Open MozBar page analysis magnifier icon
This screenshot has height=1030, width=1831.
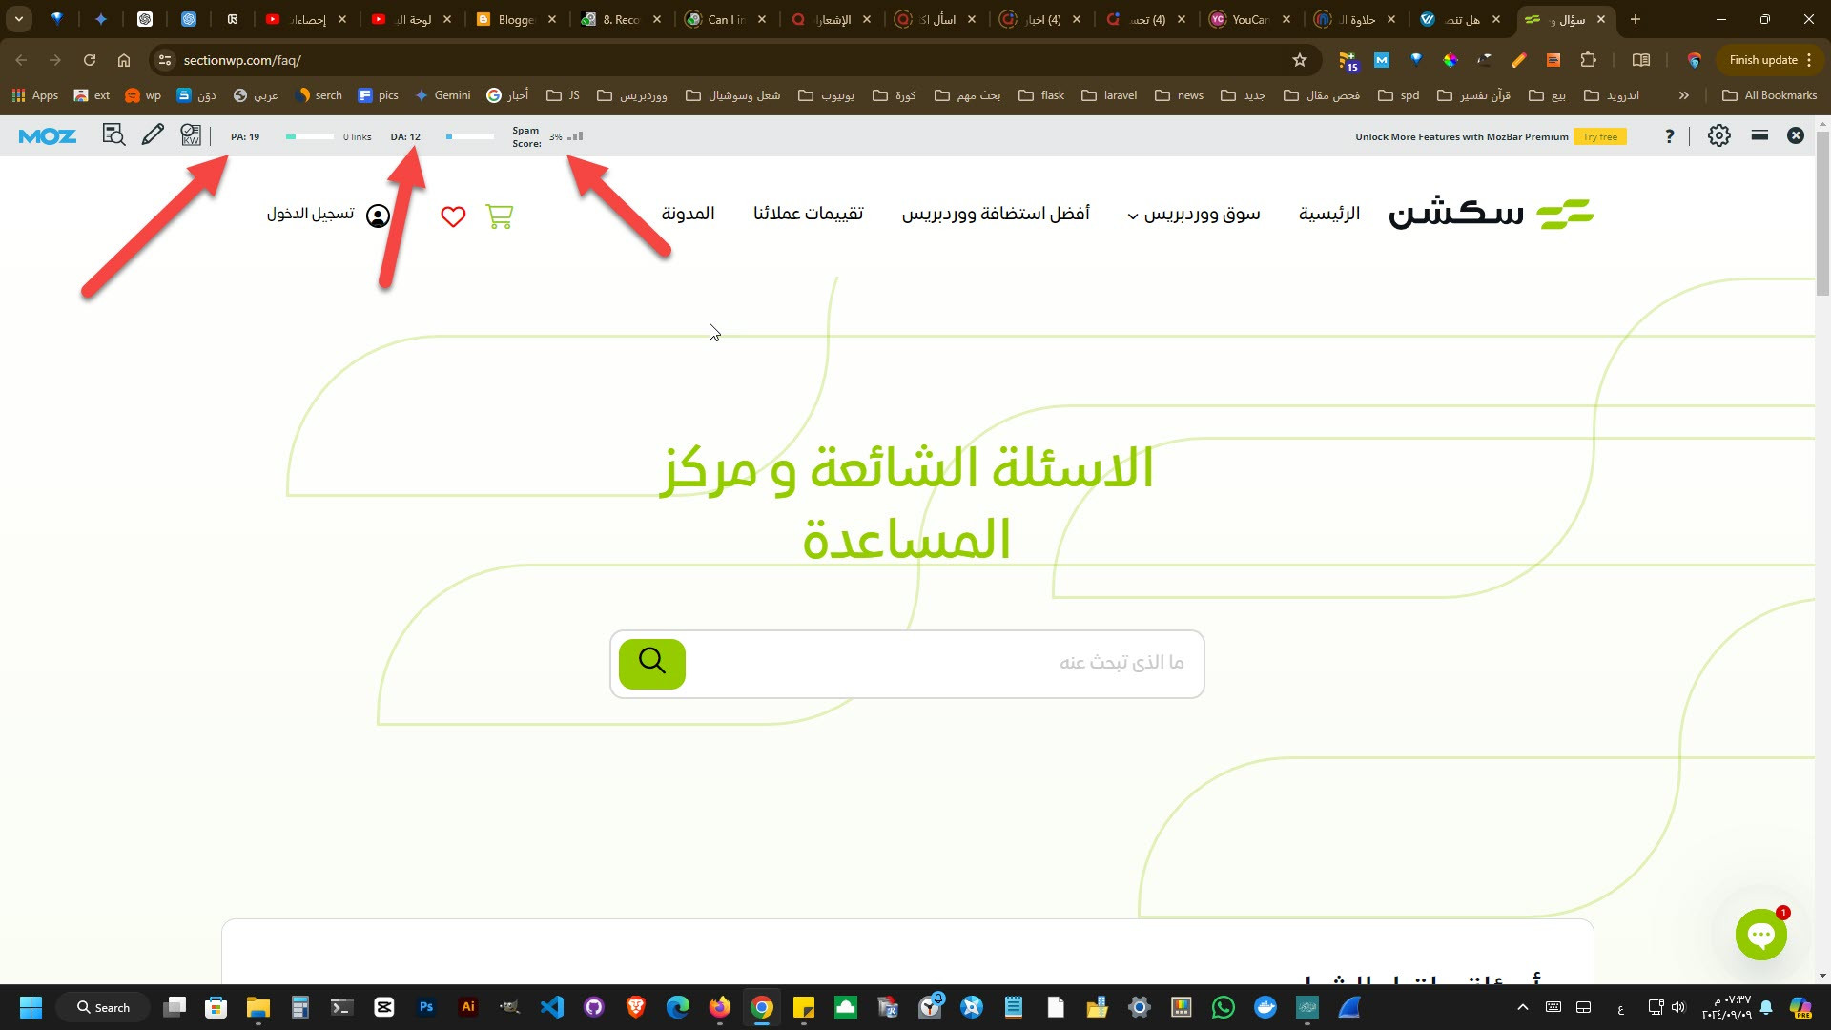[x=113, y=135]
